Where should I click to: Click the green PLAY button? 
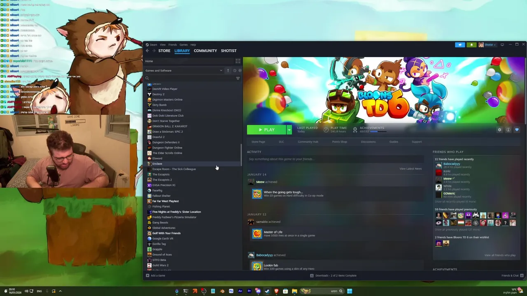pyautogui.click(x=266, y=129)
